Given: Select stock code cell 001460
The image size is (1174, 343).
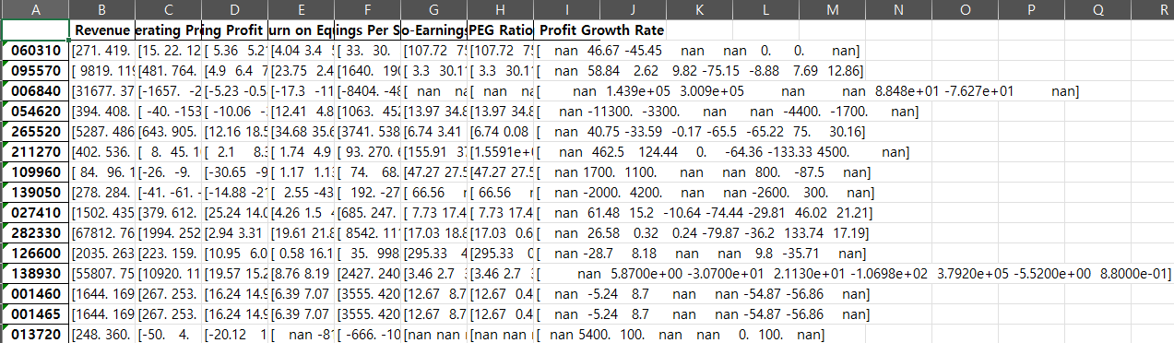Looking at the screenshot, I should 35,293.
